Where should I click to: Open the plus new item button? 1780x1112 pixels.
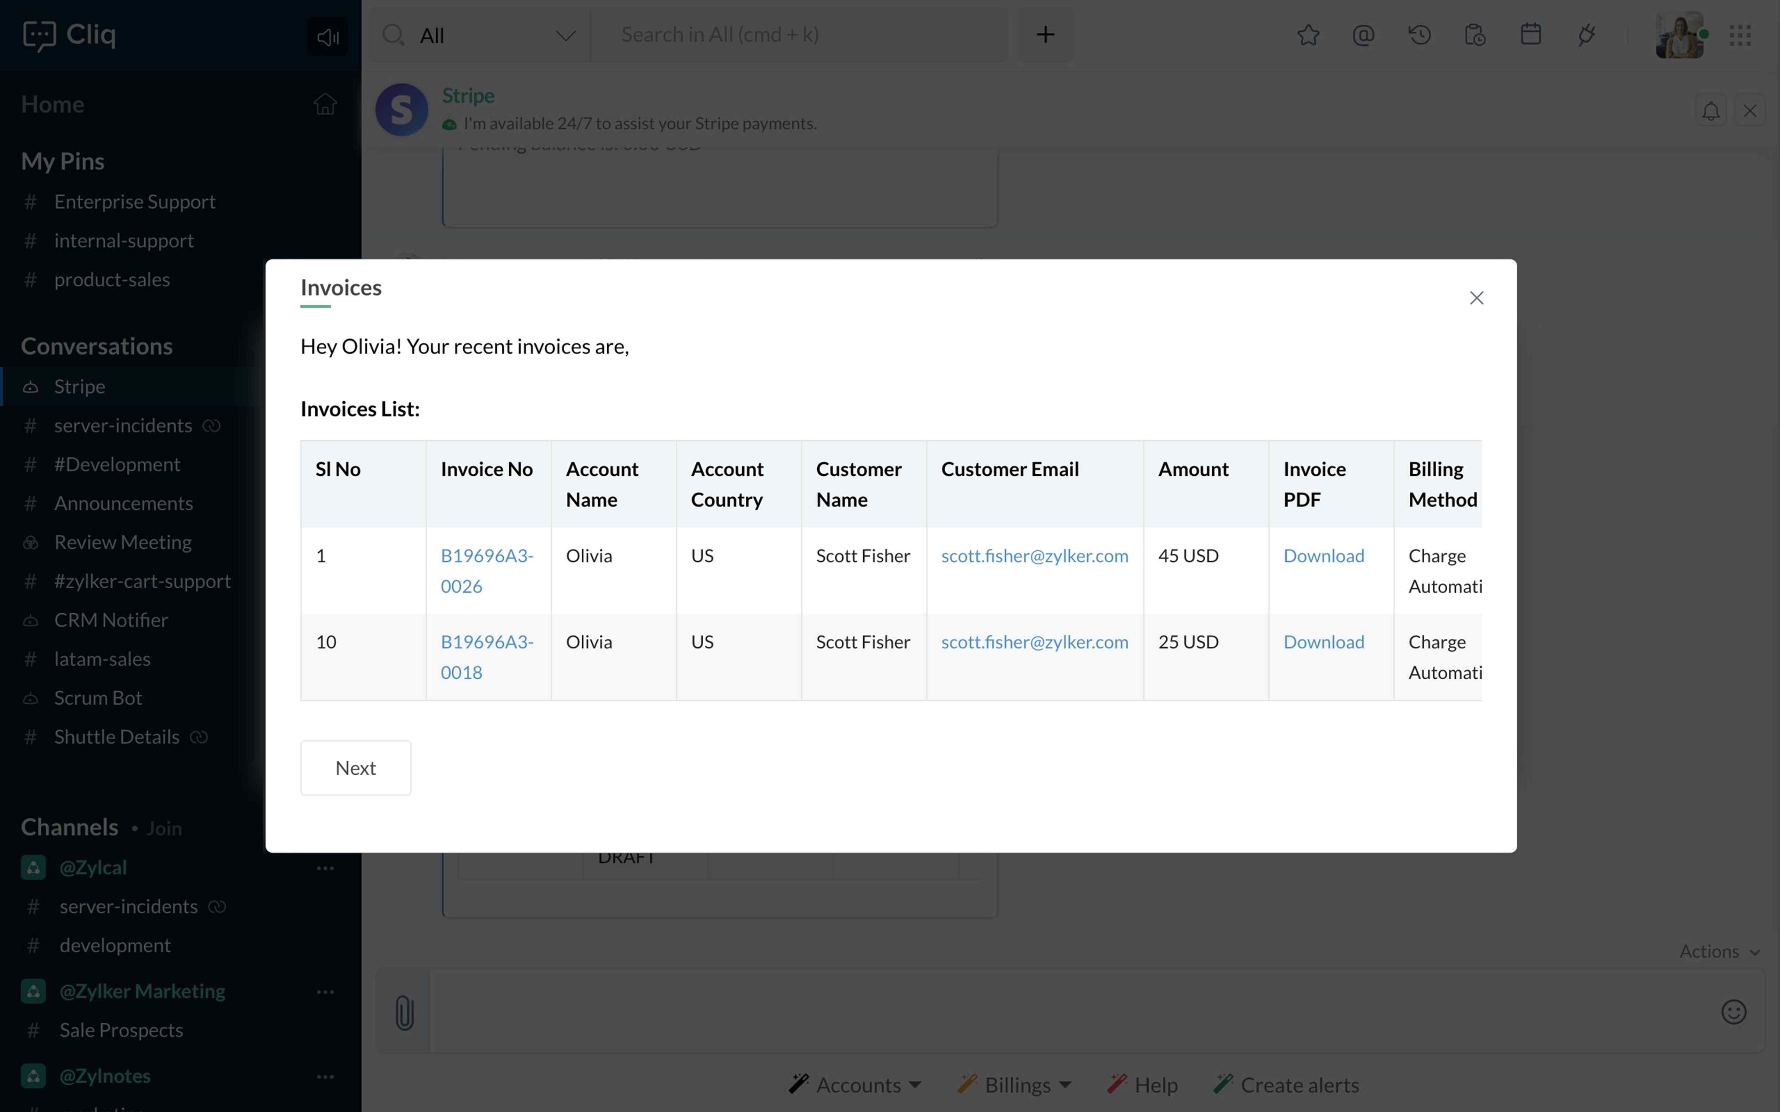[x=1045, y=34]
